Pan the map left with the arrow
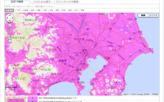164x102 pixels. coord(7,18)
